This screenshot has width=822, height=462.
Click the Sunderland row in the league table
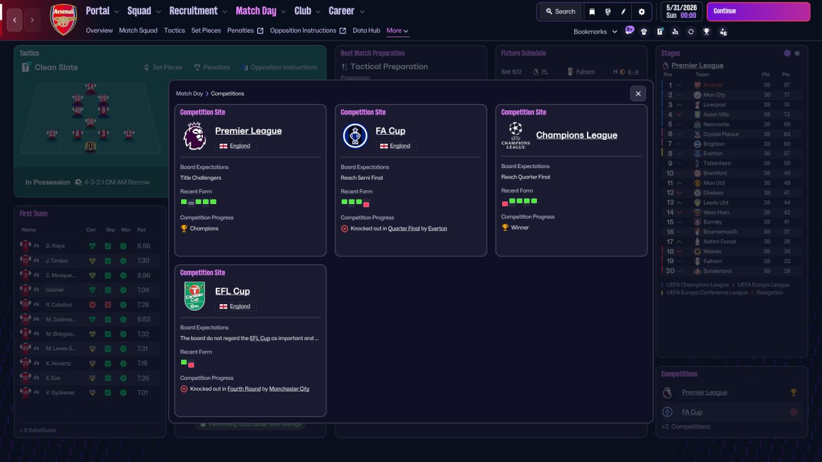pos(731,271)
